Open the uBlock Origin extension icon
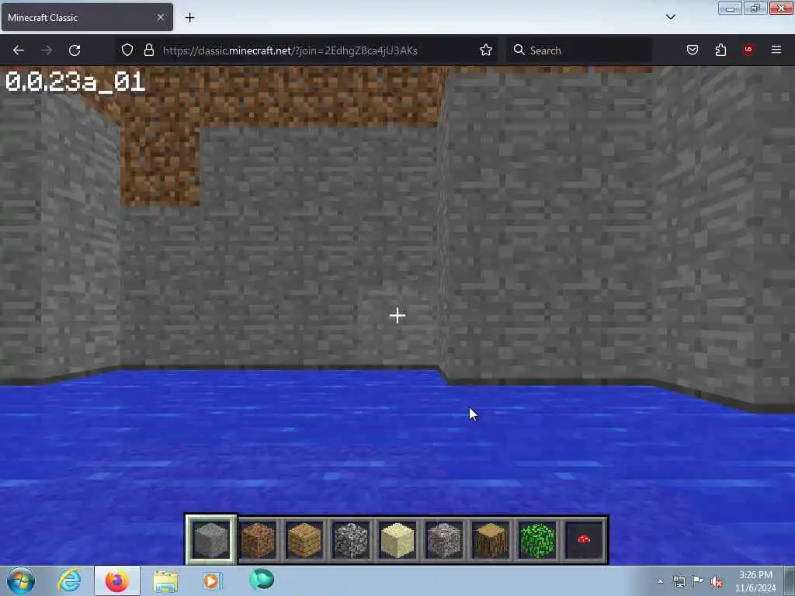 pyautogui.click(x=748, y=50)
